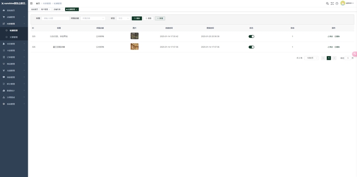
Task: Collapse the sidebar with the hamburger icon
Action: click(x=31, y=4)
